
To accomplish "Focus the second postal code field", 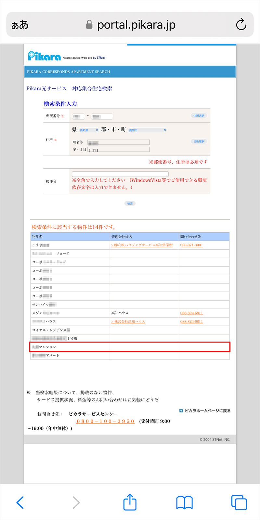I will point(102,116).
